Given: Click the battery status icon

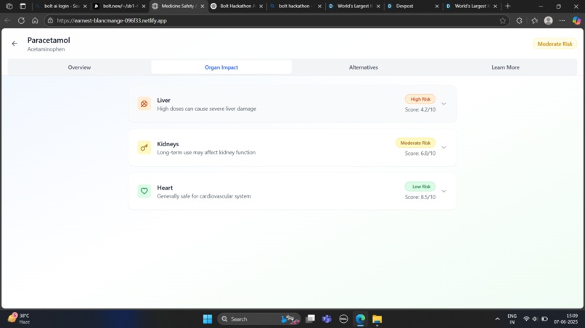Looking at the screenshot, I should pos(544,319).
